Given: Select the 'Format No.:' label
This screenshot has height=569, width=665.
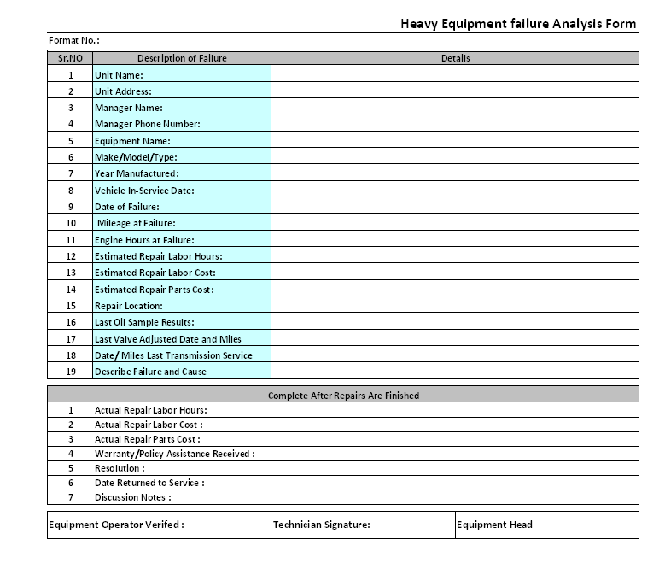Looking at the screenshot, I should coord(73,40).
